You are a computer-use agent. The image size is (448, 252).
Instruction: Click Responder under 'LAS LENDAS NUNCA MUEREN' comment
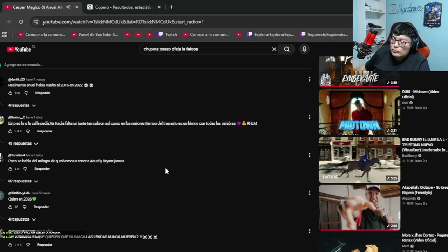click(45, 245)
